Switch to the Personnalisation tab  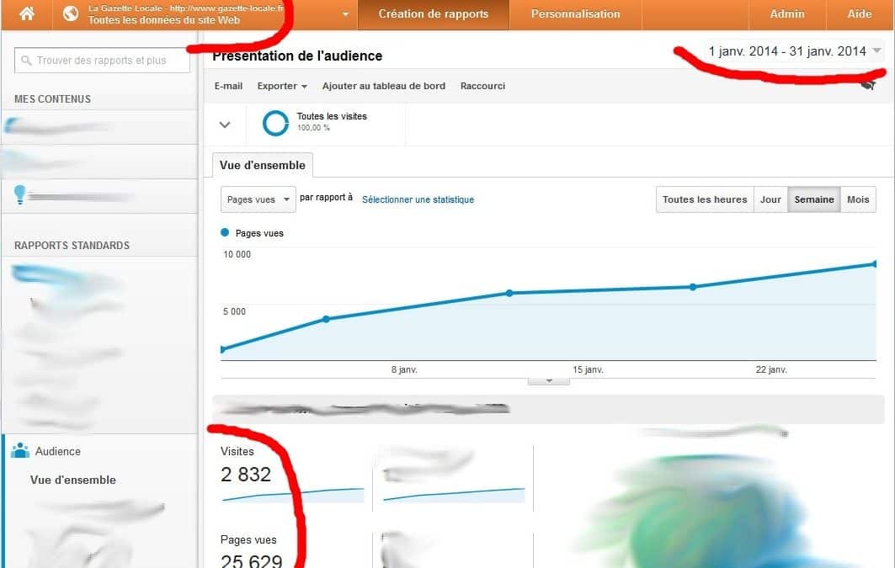[575, 14]
